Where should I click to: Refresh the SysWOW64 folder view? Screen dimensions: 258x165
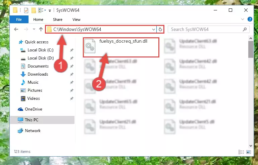(160, 29)
